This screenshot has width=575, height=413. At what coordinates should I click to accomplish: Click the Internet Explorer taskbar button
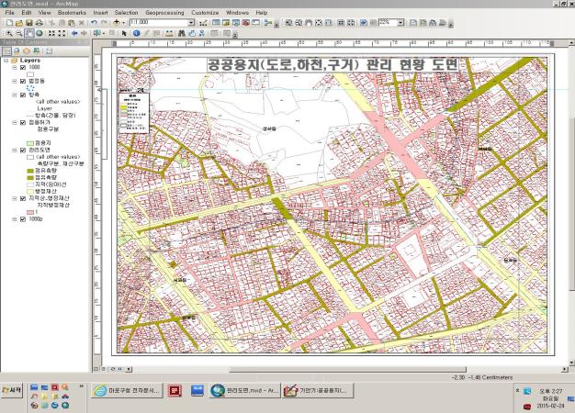pyautogui.click(x=125, y=390)
